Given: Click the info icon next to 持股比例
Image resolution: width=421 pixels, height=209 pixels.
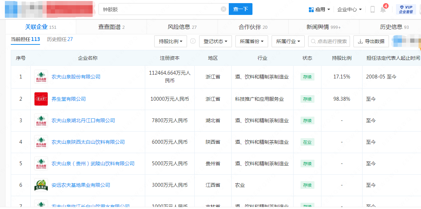Looking at the screenshot, I should coord(193,41).
